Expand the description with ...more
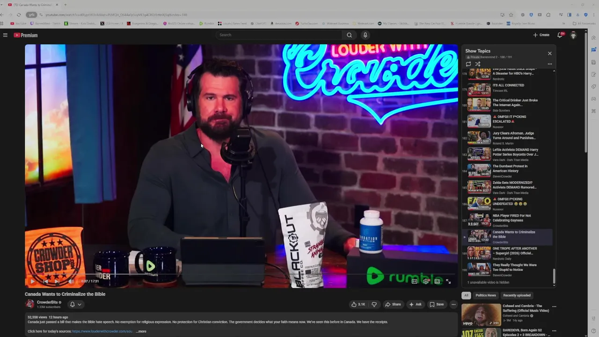 click(141, 331)
